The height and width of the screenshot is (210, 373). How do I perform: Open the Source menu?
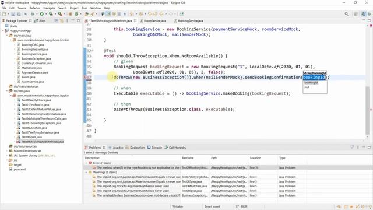tap(22, 8)
